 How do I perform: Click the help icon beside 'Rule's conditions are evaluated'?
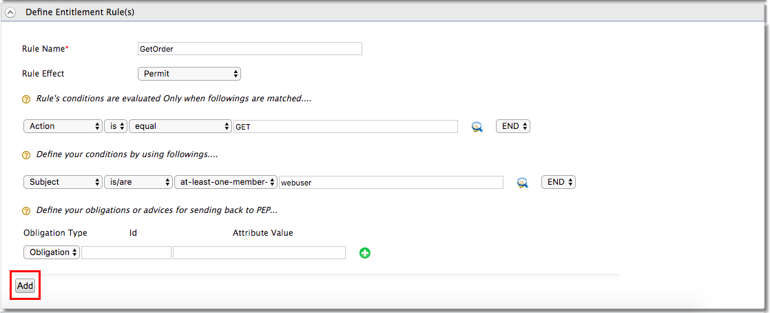pyautogui.click(x=27, y=99)
